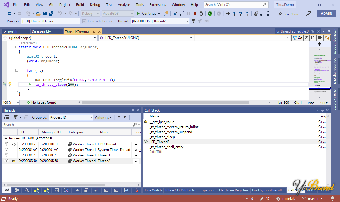Click the Go button in navigation bar
The image size is (340, 202).
(x=297, y=38)
